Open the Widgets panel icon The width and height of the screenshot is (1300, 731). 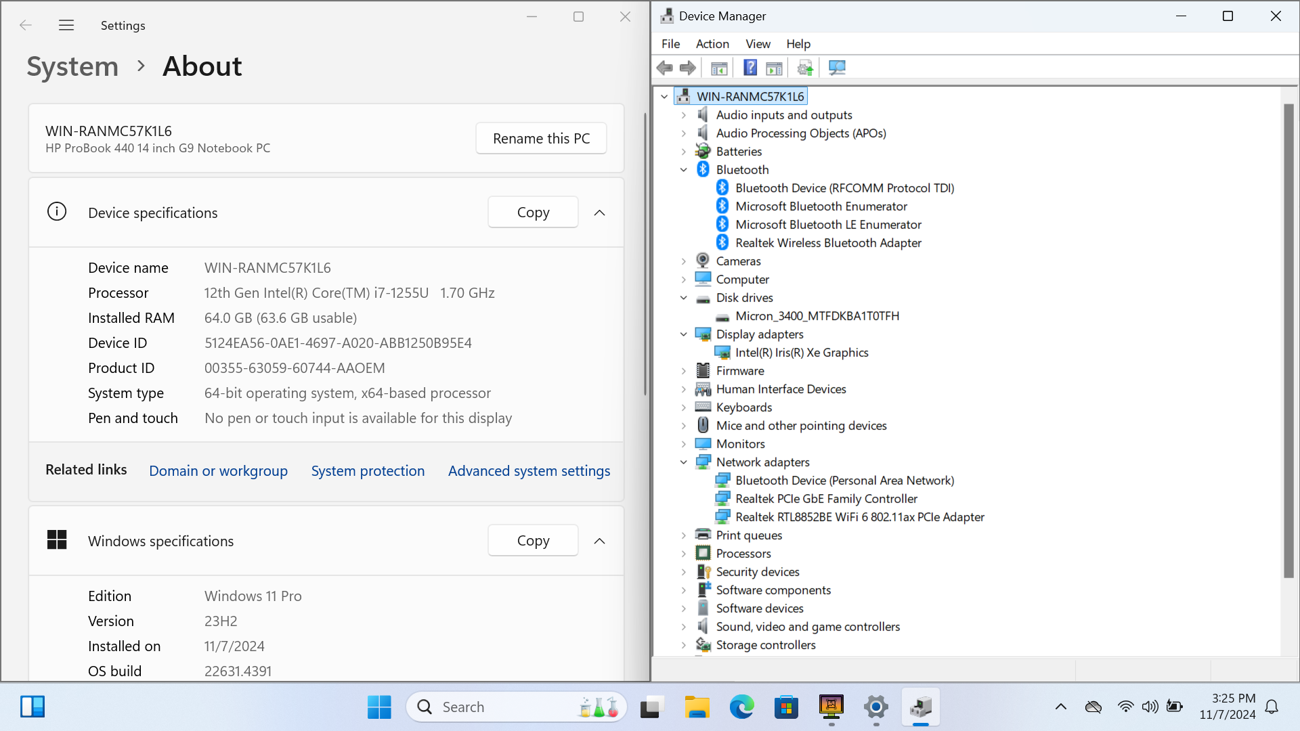pos(32,707)
